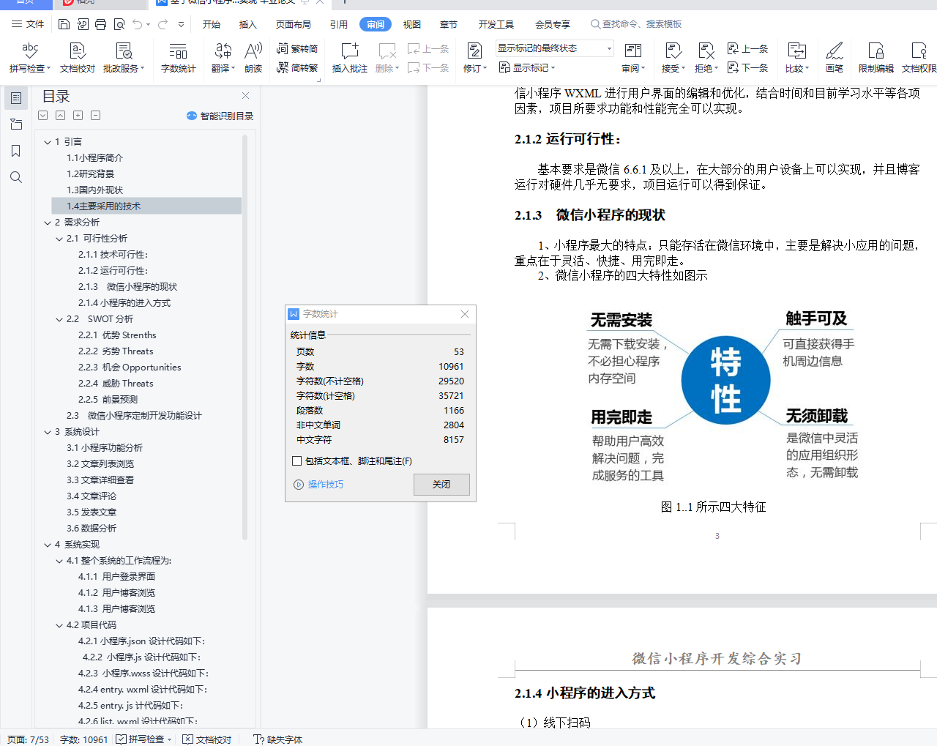Open the 比较 compare documents tool
The width and height of the screenshot is (937, 746).
click(797, 57)
